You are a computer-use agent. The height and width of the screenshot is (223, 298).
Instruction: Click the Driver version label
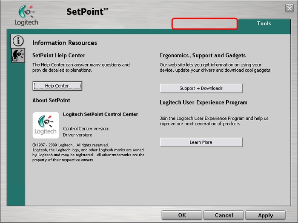(77, 135)
